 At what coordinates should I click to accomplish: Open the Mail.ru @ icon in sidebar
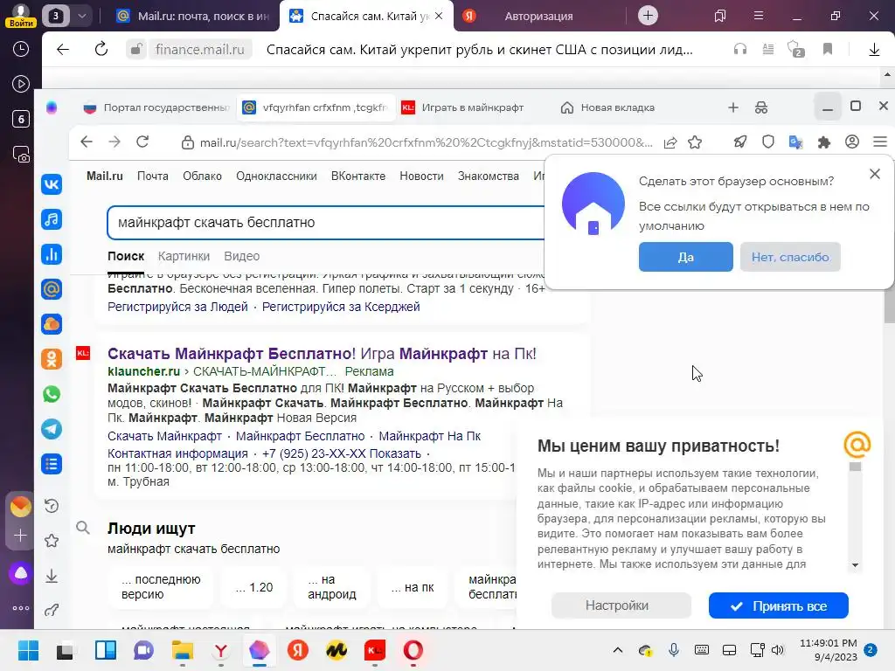(x=52, y=289)
